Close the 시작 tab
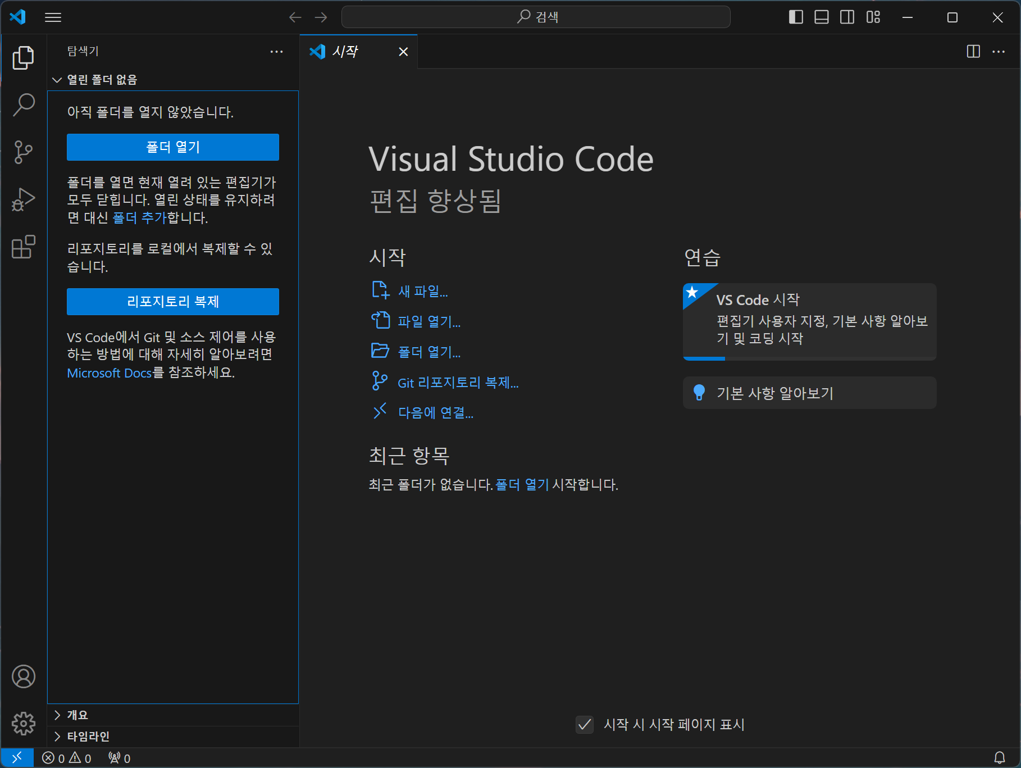Screen dimensions: 1021x768 tap(403, 52)
